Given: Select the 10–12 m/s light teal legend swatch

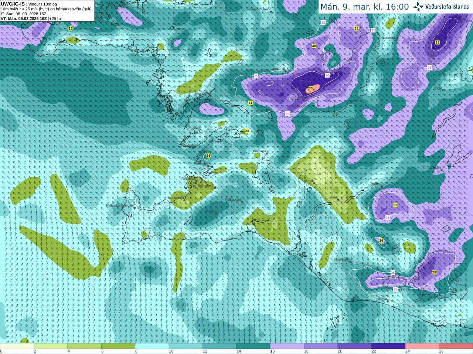Looking at the screenshot, I should (186, 346).
